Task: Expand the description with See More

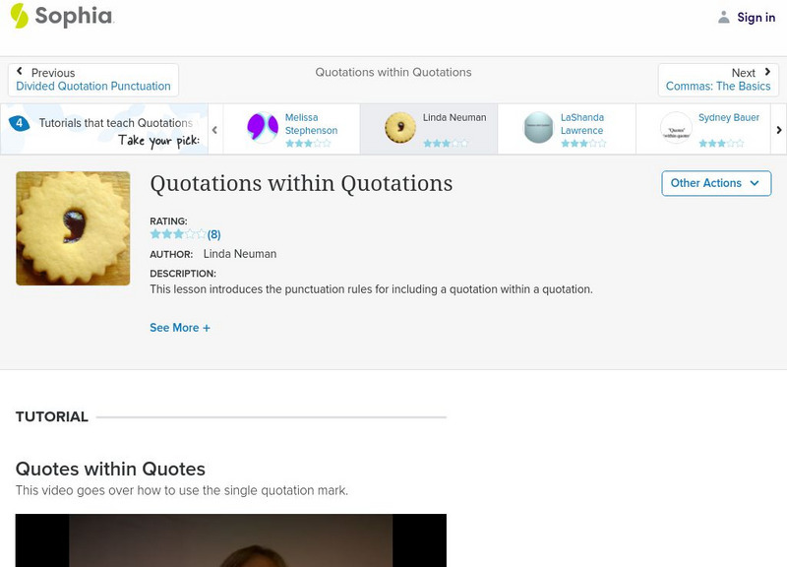Action: click(180, 327)
